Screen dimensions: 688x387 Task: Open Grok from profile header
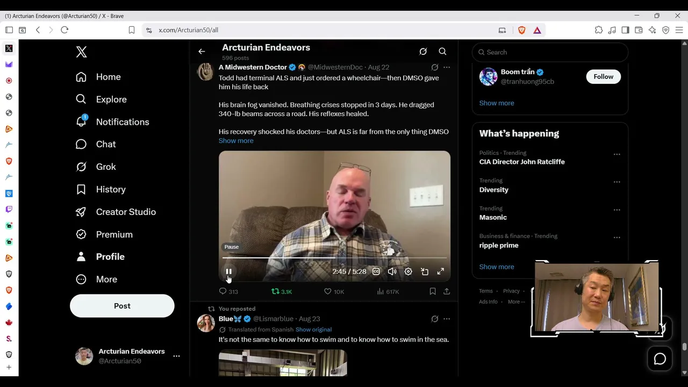[x=423, y=52]
